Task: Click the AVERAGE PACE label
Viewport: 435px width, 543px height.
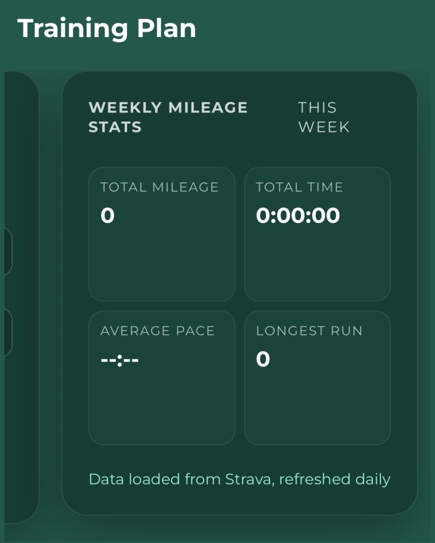Action: (x=157, y=331)
